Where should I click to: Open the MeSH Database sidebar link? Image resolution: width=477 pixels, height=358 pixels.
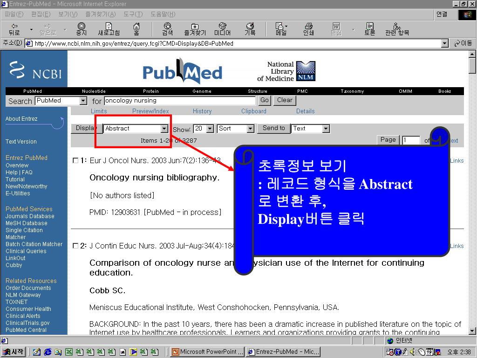point(27,223)
